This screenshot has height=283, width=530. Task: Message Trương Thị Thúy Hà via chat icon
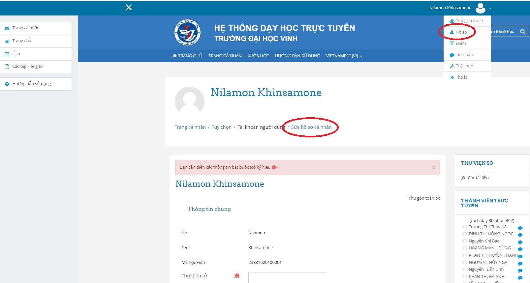pos(520,228)
